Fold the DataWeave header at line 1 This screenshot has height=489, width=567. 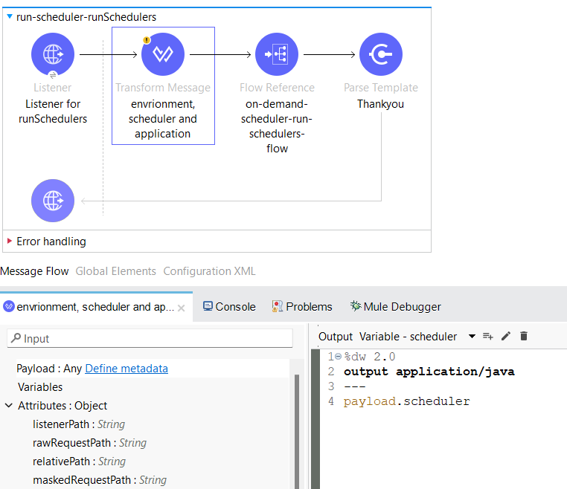tap(337, 357)
